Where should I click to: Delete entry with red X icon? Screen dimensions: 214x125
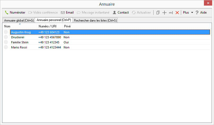pos(177,12)
